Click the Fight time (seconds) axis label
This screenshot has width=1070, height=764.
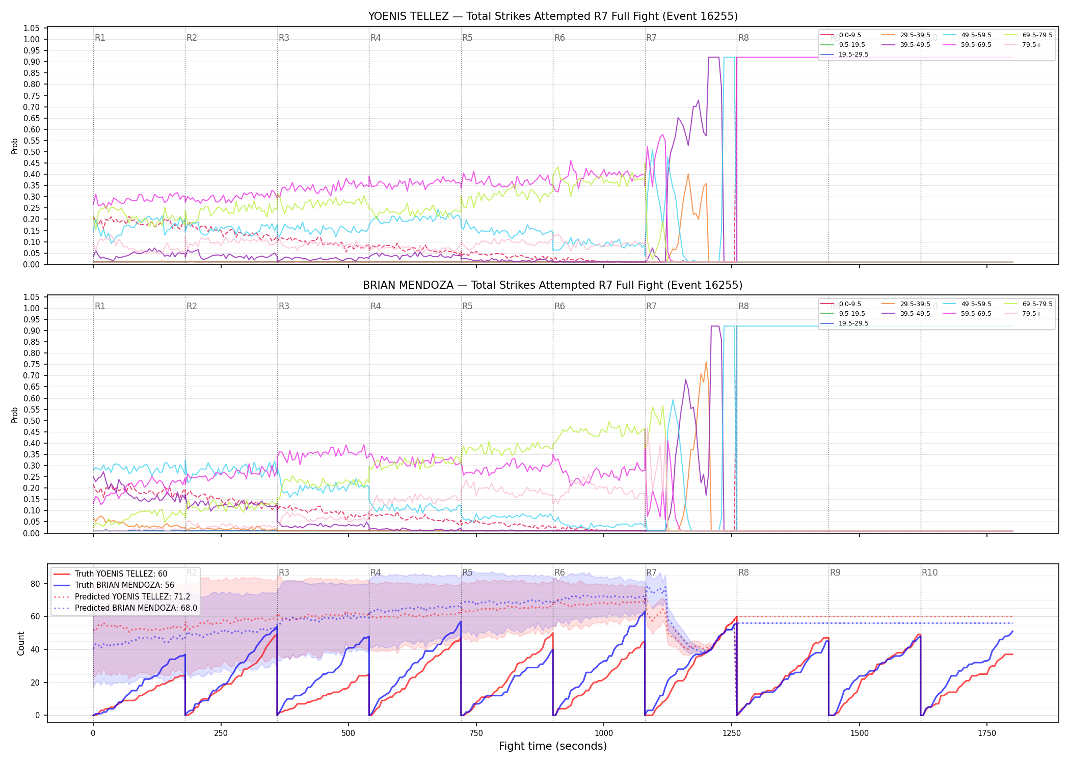pos(553,746)
